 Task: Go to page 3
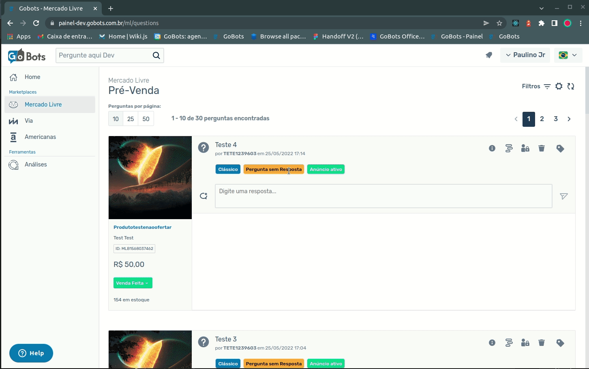[556, 119]
